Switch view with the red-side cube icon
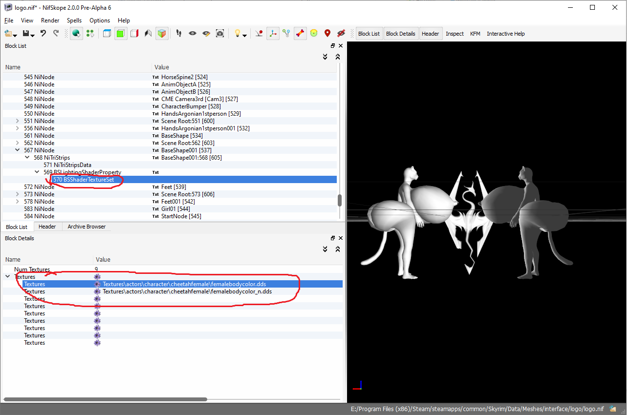This screenshot has width=632, height=415. (134, 34)
